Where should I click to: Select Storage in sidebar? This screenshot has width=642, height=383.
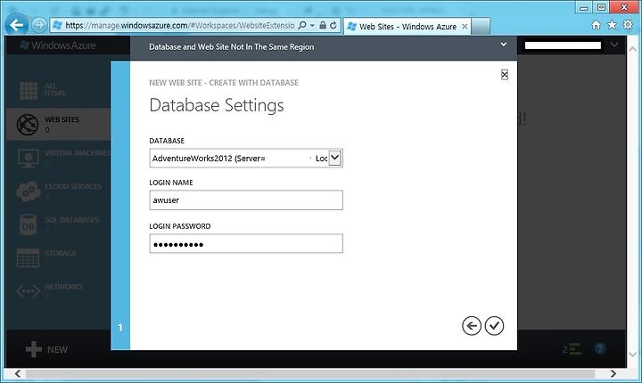[x=58, y=257]
